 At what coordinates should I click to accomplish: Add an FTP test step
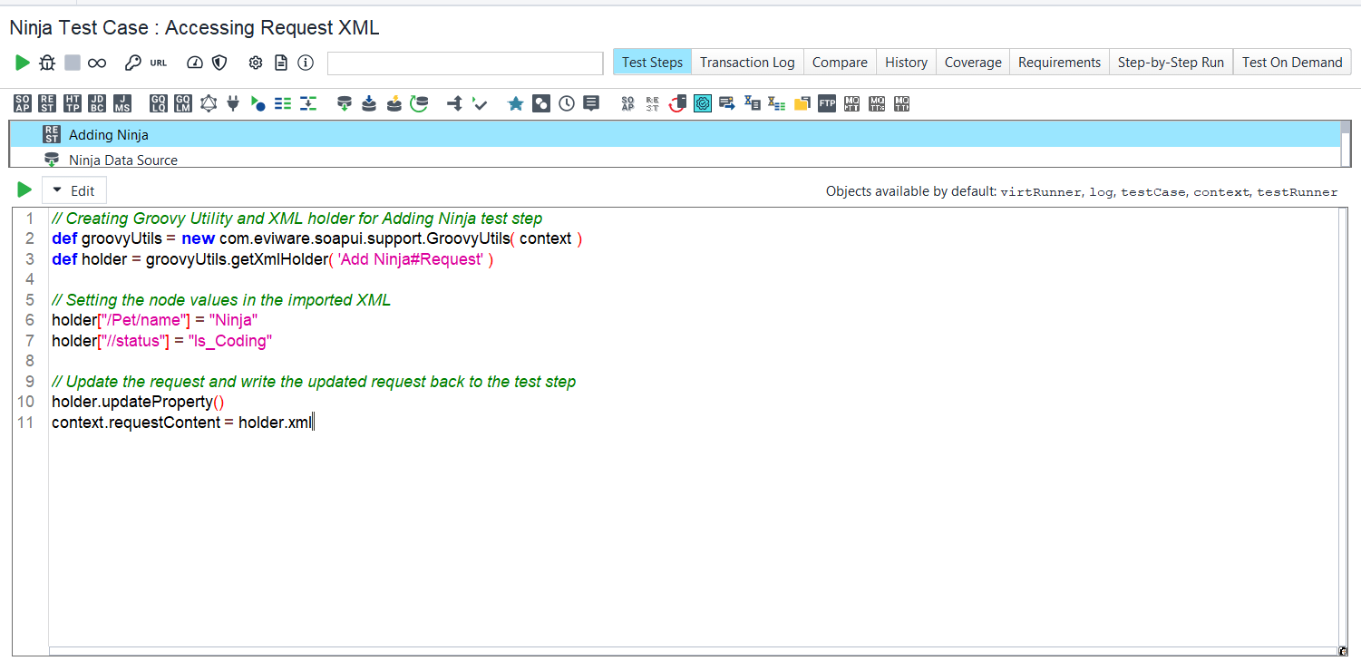pos(826,103)
